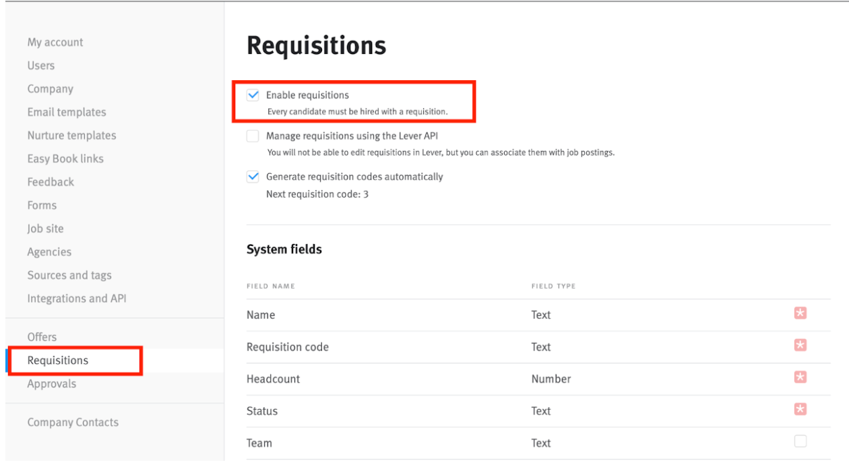This screenshot has height=465, width=849.
Task: Open Nurture templates settings
Action: coord(71,135)
